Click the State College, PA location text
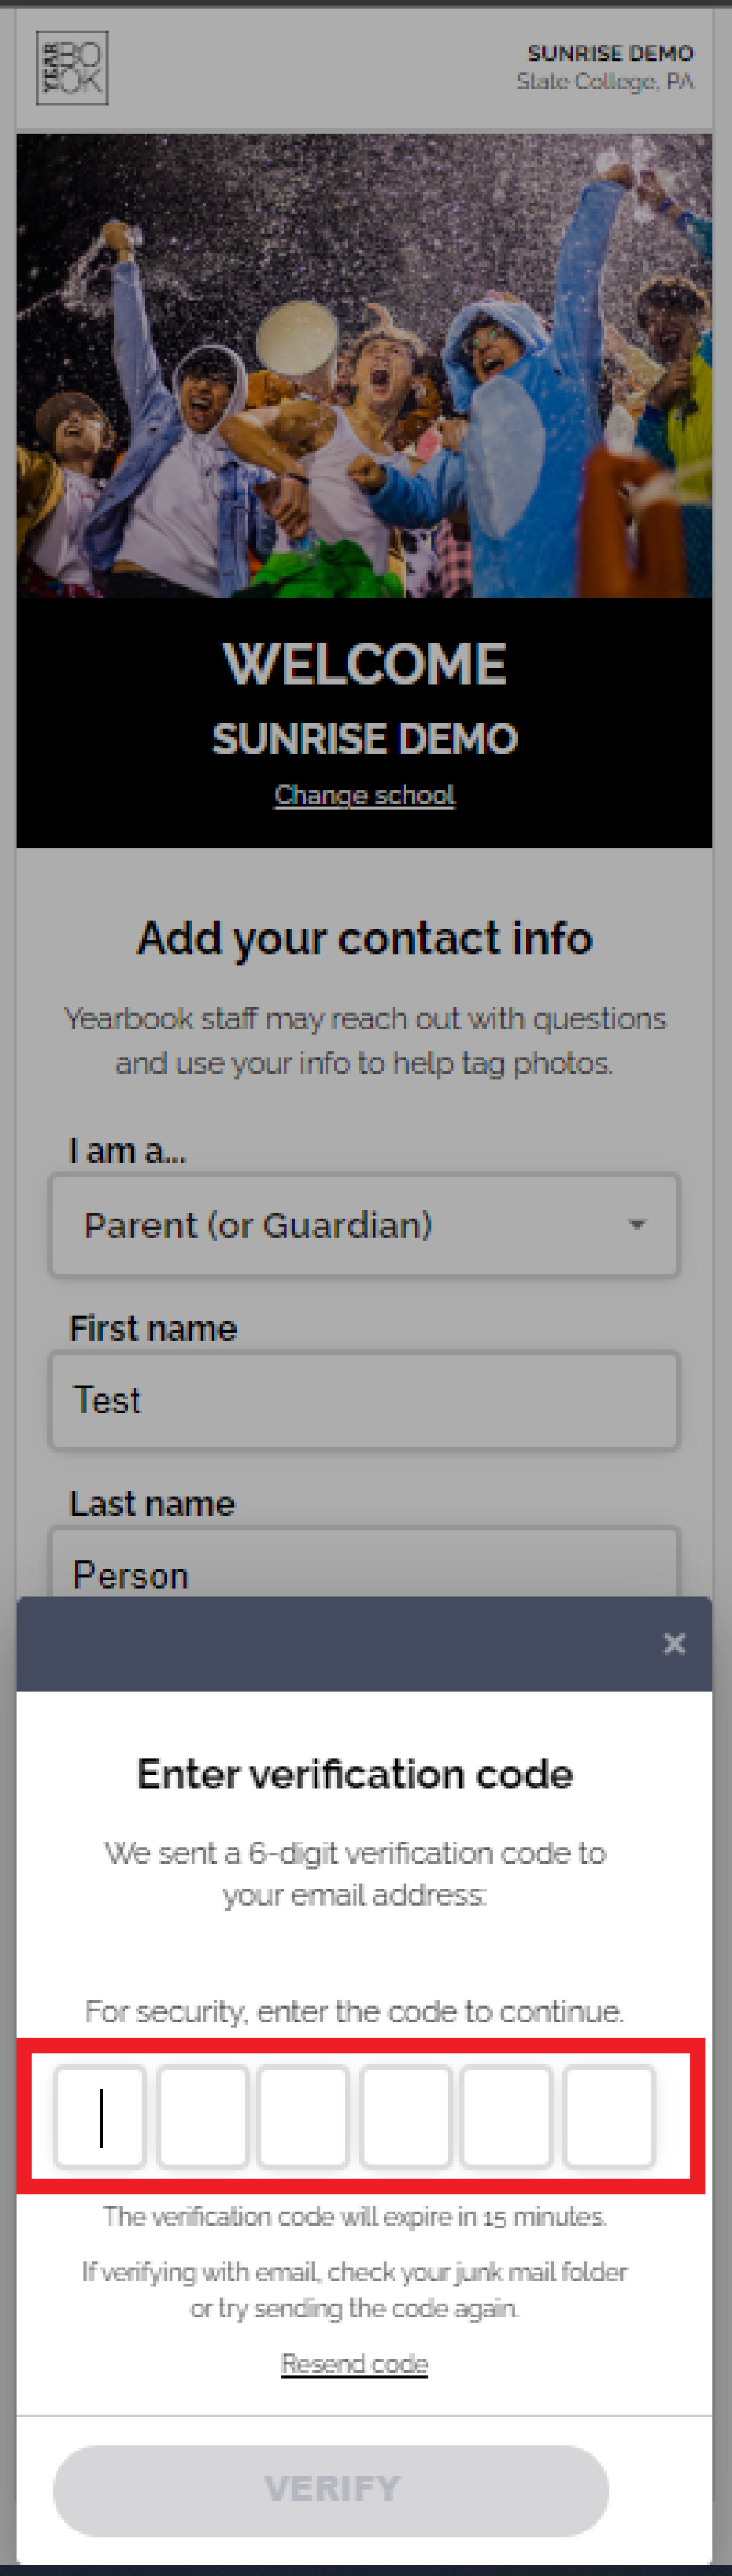This screenshot has height=2576, width=732. coord(605,81)
